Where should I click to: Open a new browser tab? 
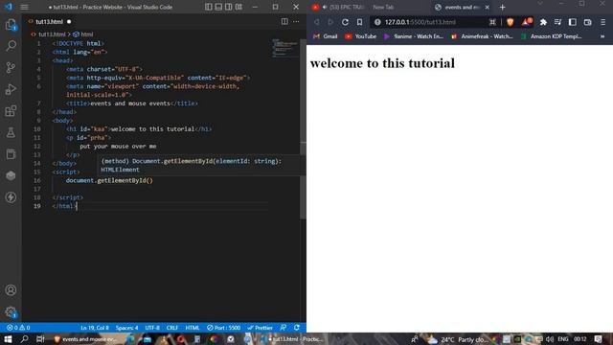click(502, 7)
